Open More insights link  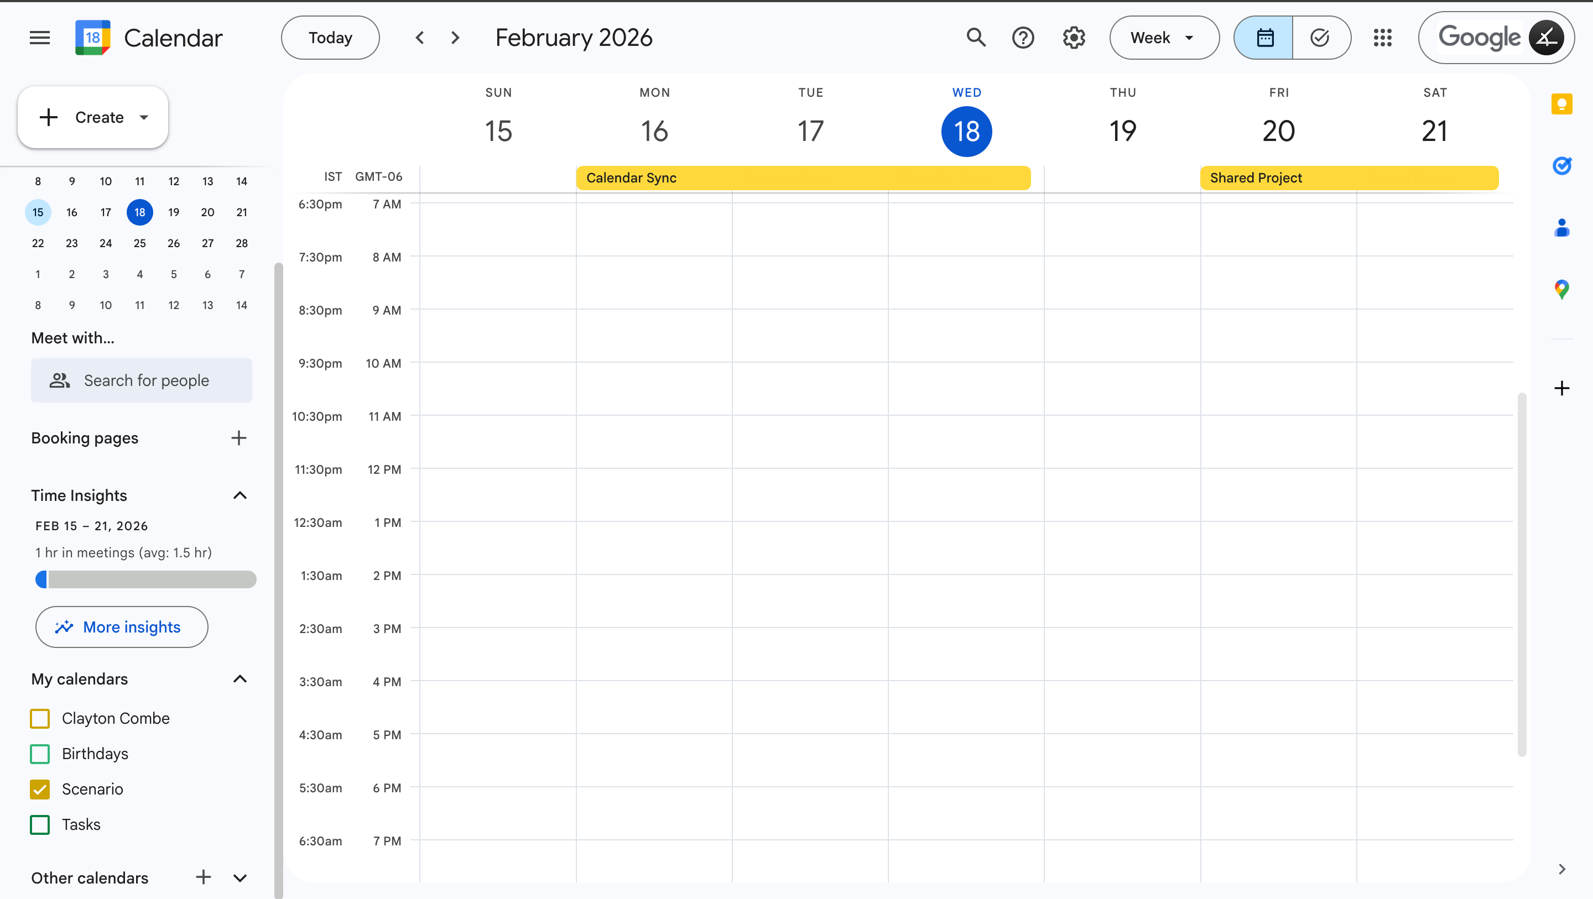(122, 627)
